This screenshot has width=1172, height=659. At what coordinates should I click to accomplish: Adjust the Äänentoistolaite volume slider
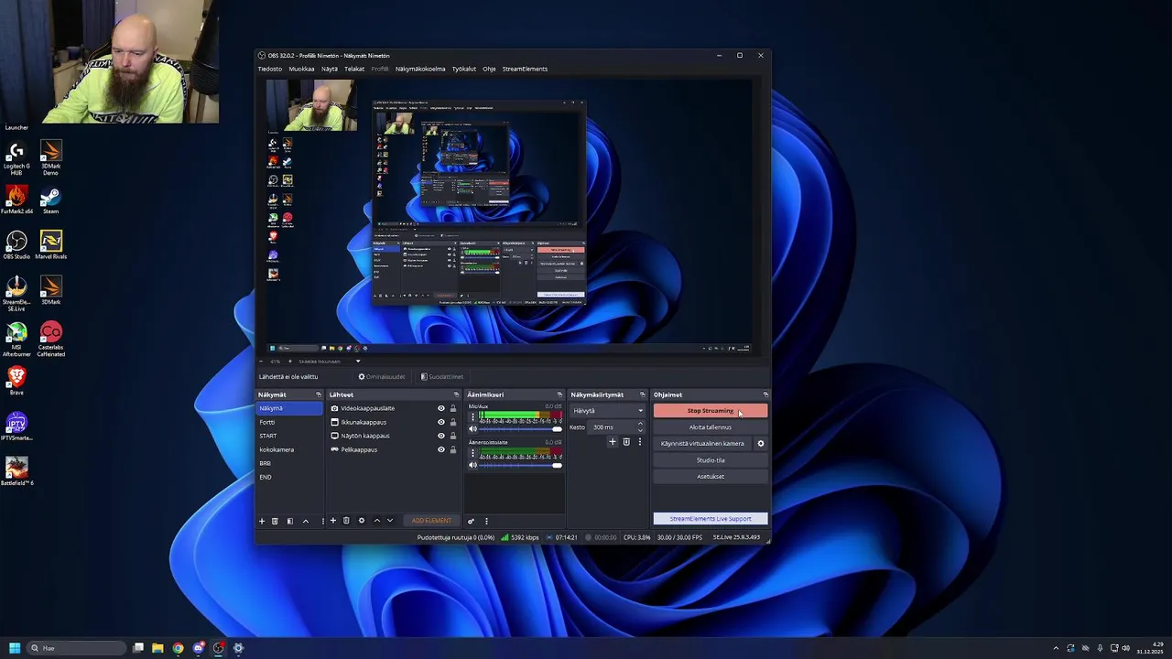tap(520, 465)
